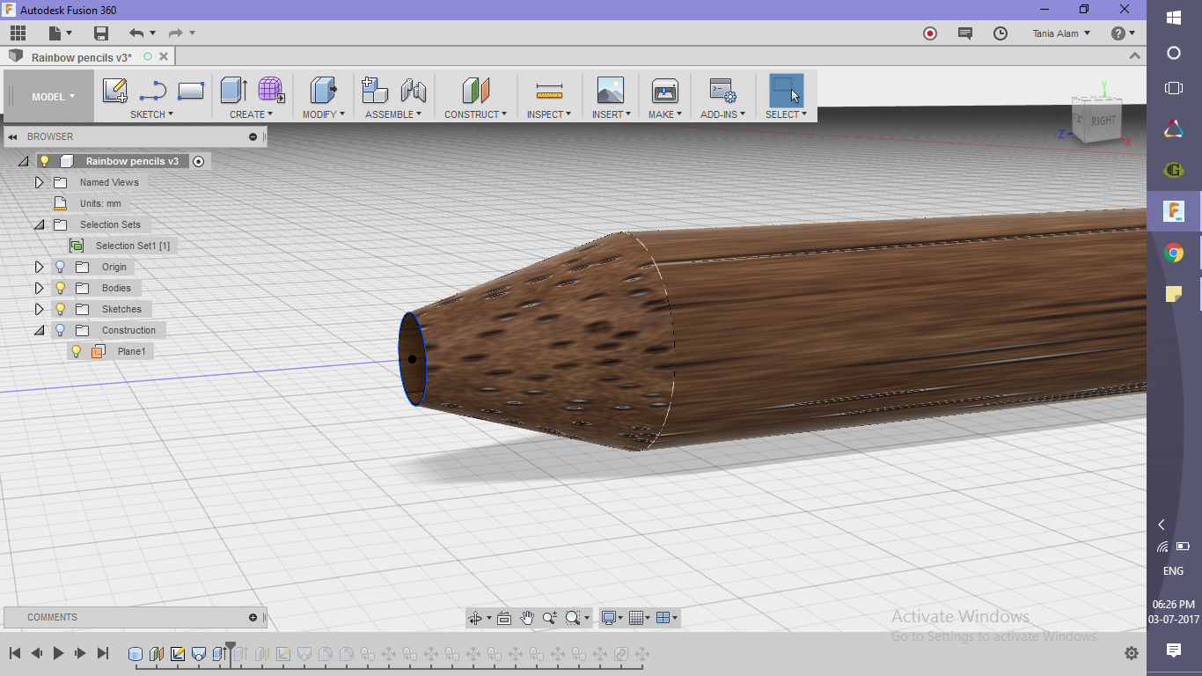
Task: Click the sketch feature in timeline
Action: pos(178,654)
